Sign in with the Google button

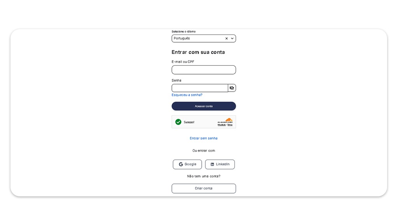point(187,165)
